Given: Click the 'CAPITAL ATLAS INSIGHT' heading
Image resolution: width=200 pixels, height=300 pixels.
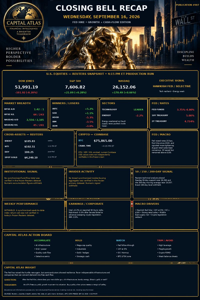Looking at the screenshot, I should click(20, 267).
